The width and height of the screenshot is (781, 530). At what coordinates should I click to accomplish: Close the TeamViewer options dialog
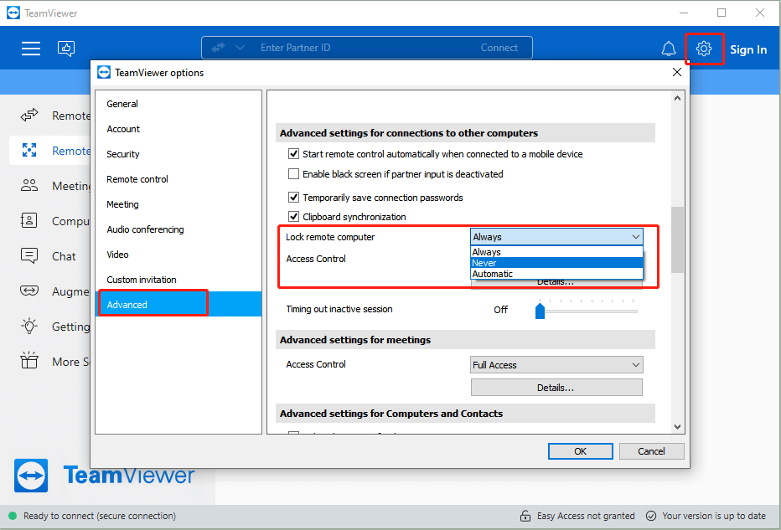[x=677, y=72]
